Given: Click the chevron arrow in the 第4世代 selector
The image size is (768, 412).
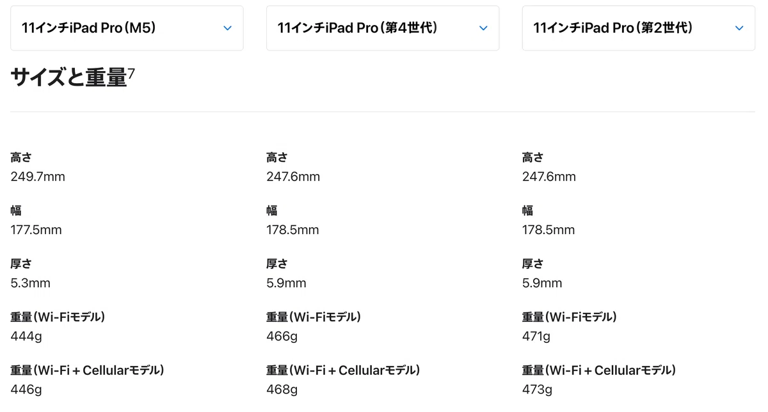Looking at the screenshot, I should (483, 28).
